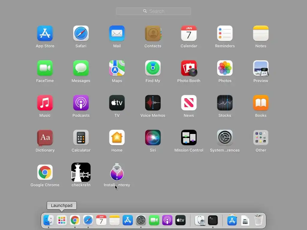The image size is (307, 230).
Task: Launch Google Chrome from the Launchpad grid
Action: pyautogui.click(x=45, y=172)
